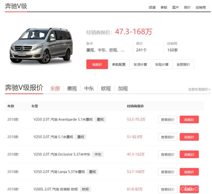Click the red 询底价 button under dealer price
This screenshot has height=194, width=212.
click(x=97, y=64)
